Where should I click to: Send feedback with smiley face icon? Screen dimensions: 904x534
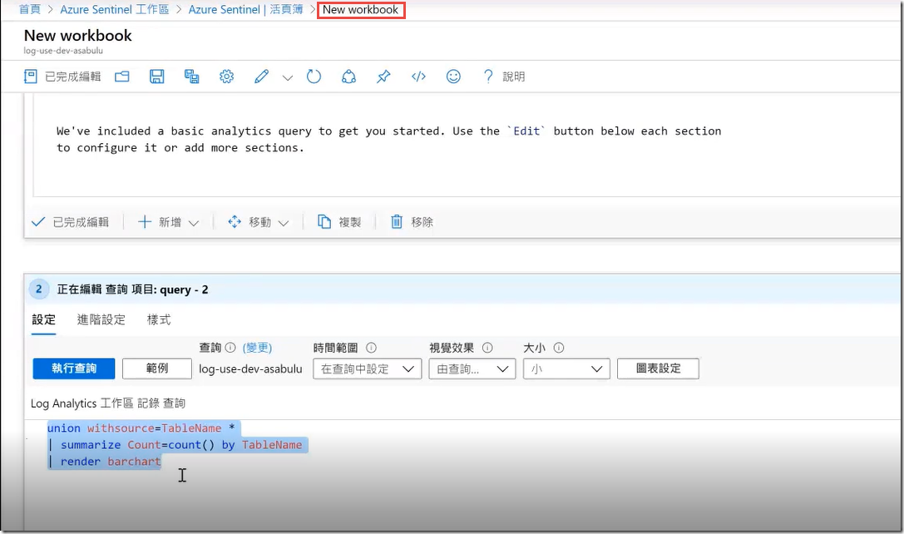(454, 77)
